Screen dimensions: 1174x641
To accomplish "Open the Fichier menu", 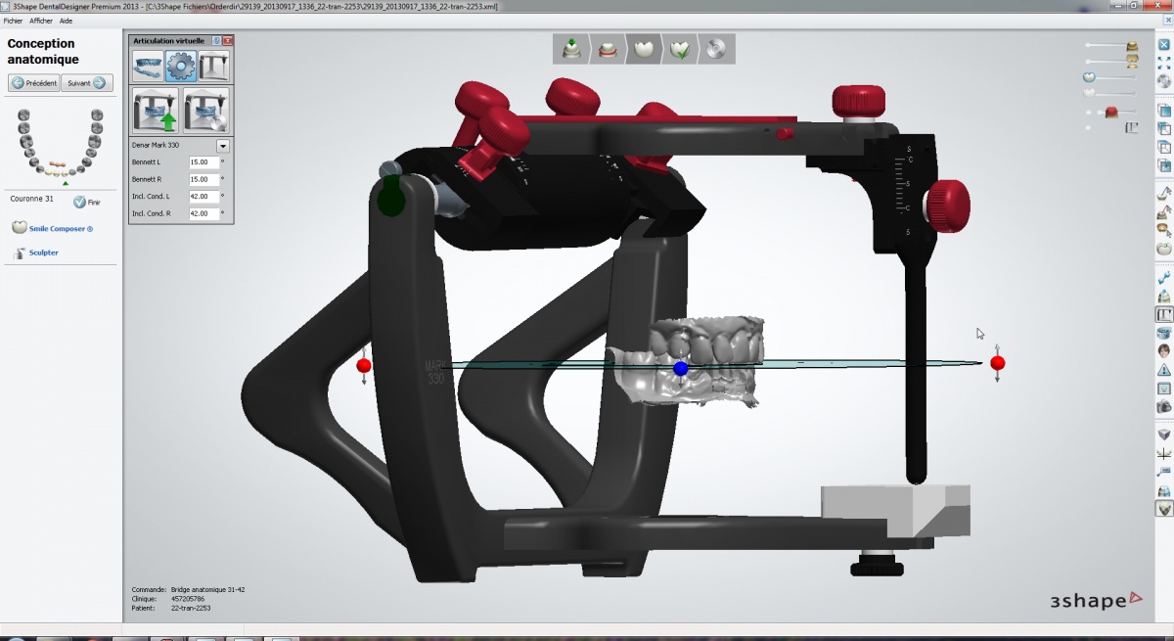I will [x=13, y=21].
